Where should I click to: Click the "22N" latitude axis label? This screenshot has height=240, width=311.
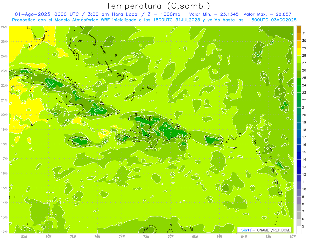point(4,85)
